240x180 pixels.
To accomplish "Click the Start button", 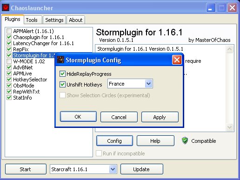I will pyautogui.click(x=26, y=169).
